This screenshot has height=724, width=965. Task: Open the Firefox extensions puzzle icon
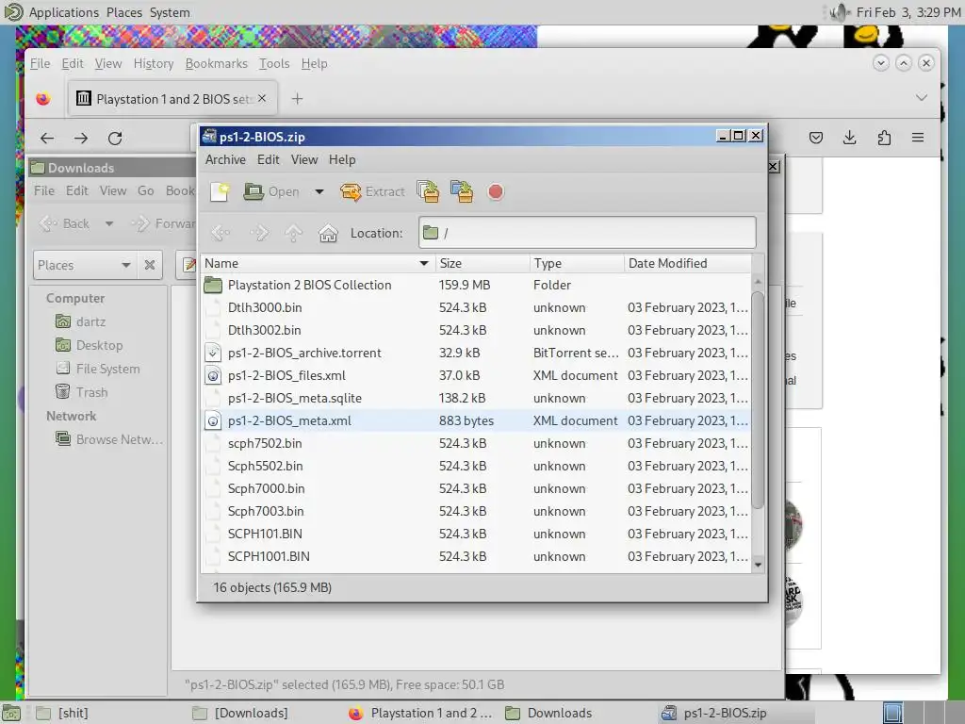tap(884, 138)
